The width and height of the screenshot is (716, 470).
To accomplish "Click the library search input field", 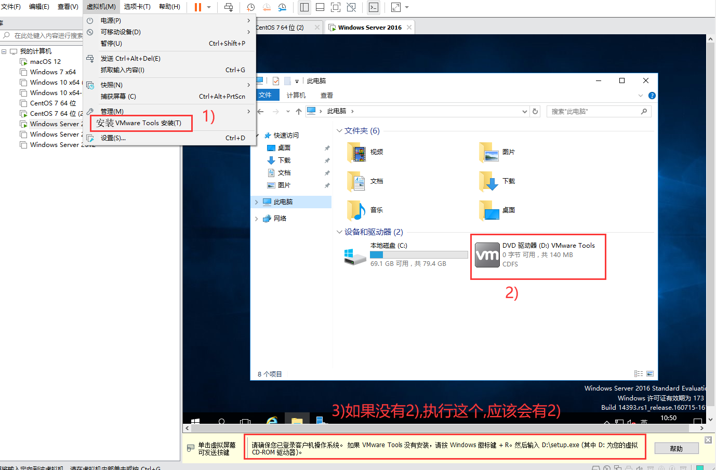I will 47,36.
